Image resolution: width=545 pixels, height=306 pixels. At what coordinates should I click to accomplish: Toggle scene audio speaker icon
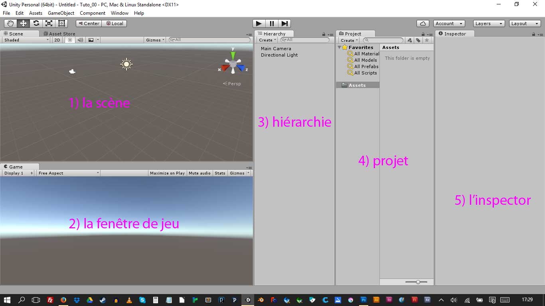pyautogui.click(x=80, y=40)
